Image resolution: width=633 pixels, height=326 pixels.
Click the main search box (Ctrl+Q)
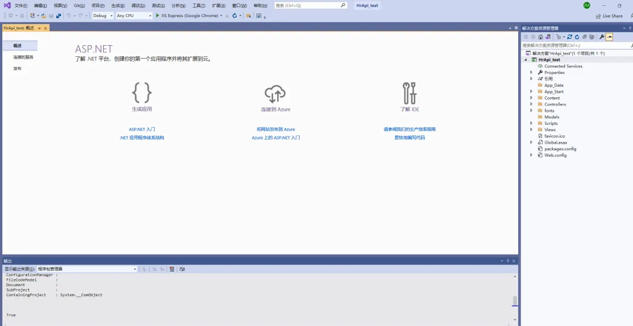(311, 5)
